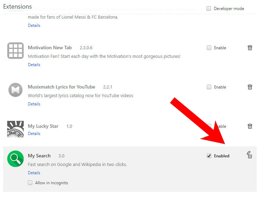This screenshot has height=198, width=280.
Task: Click 'Fast search on Google and Wikipedia' description
Action: (x=77, y=164)
